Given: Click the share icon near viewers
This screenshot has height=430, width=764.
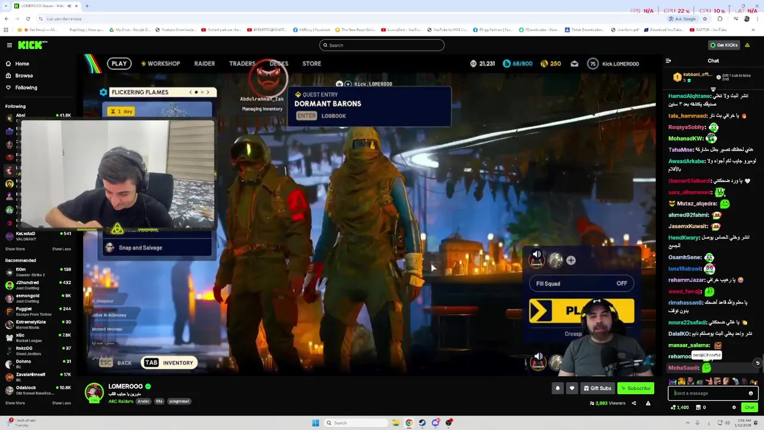Looking at the screenshot, I should 634,403.
